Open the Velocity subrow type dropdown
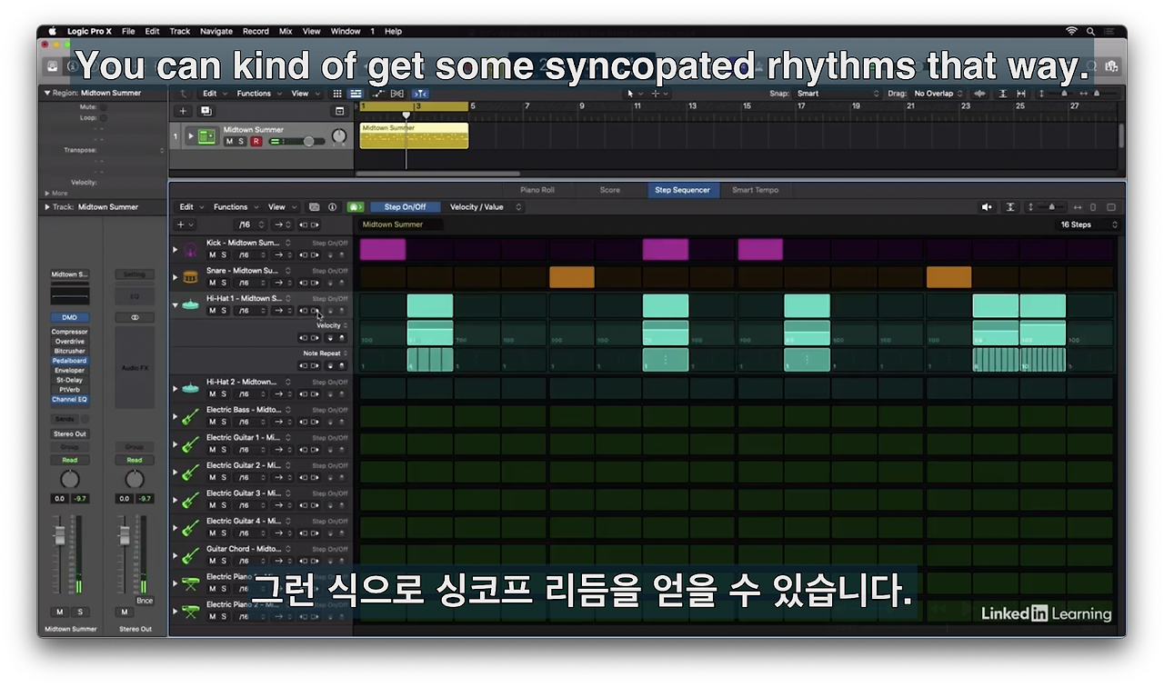The image size is (1164, 687). pyautogui.click(x=331, y=325)
